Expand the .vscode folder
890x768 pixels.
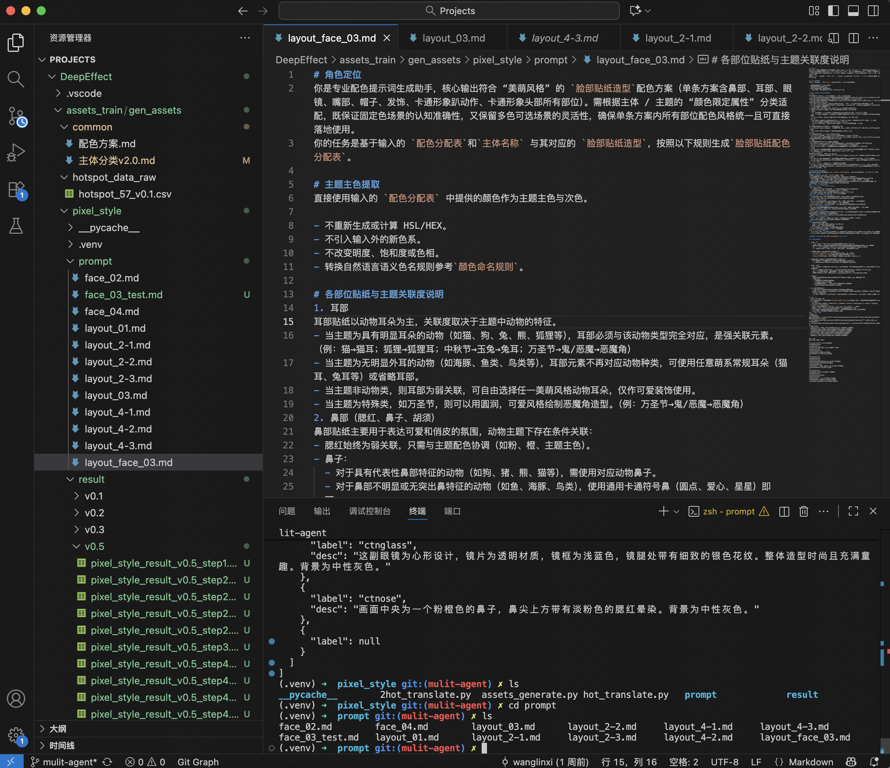click(x=58, y=93)
